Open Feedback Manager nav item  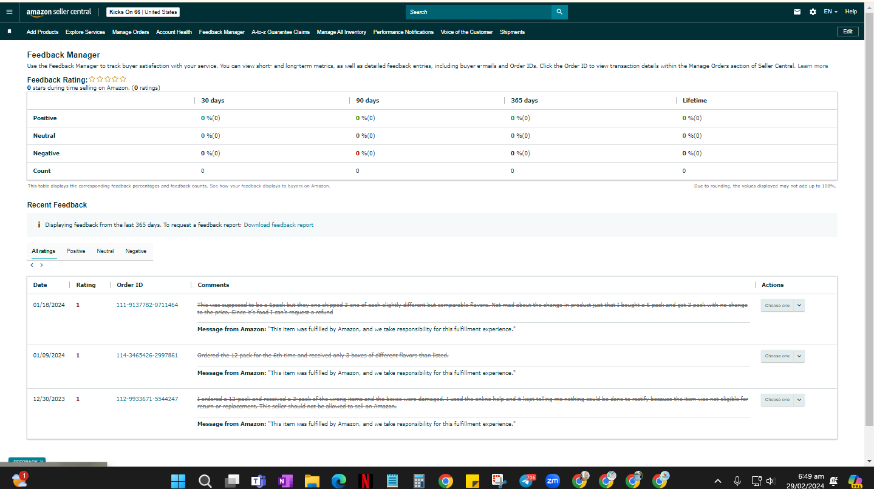222,32
